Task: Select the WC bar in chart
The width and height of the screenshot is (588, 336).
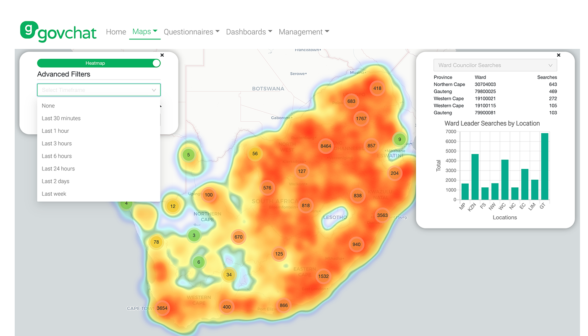Action: click(x=505, y=180)
